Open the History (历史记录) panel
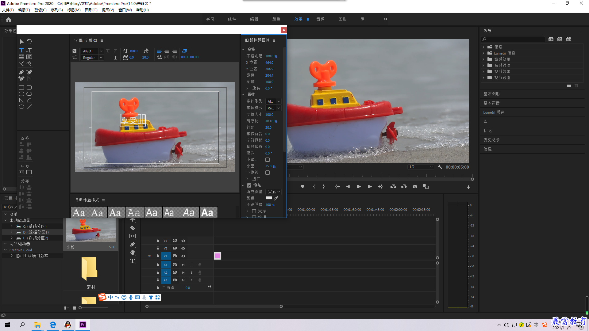589x331 pixels. [491, 140]
